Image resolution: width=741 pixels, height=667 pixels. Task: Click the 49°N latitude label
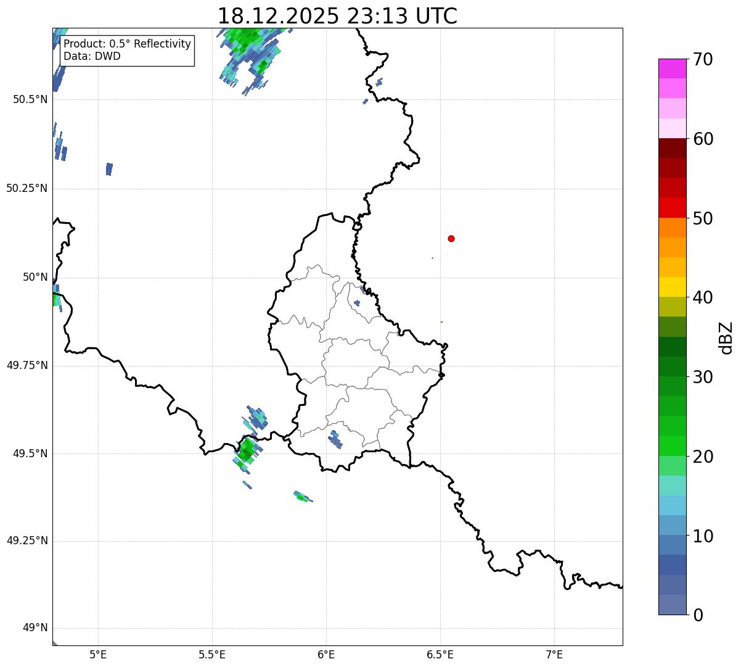coord(35,628)
